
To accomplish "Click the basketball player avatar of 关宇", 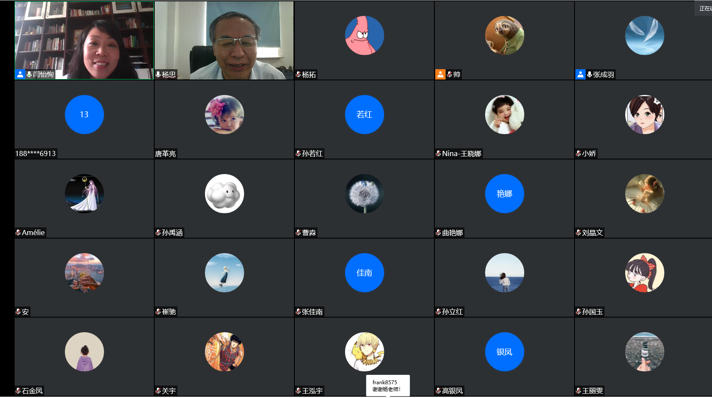I will 224,352.
